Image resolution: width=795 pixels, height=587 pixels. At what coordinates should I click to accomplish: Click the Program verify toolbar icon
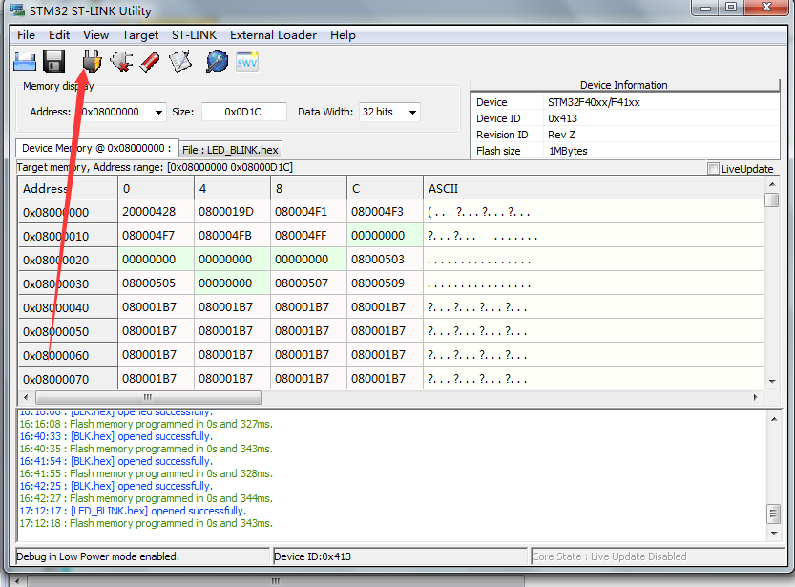(x=180, y=61)
